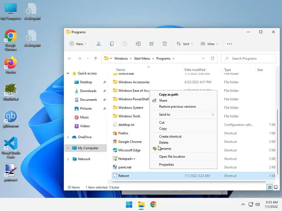Choose Cut in the context menu
Image resolution: width=282 pixels, height=211 pixels.
click(183, 122)
